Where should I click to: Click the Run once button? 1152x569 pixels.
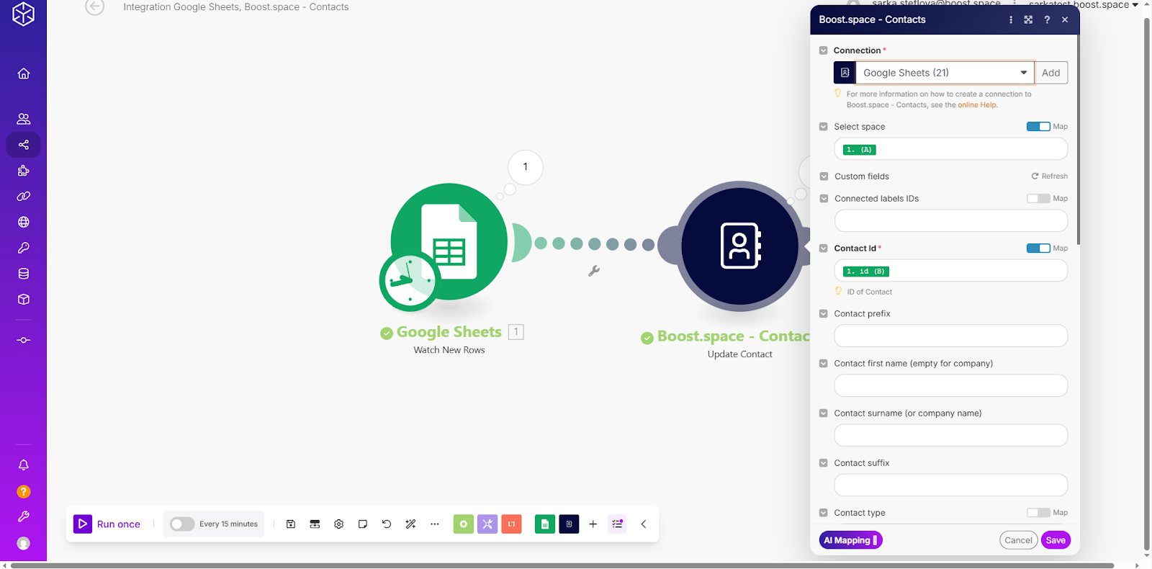coord(107,524)
